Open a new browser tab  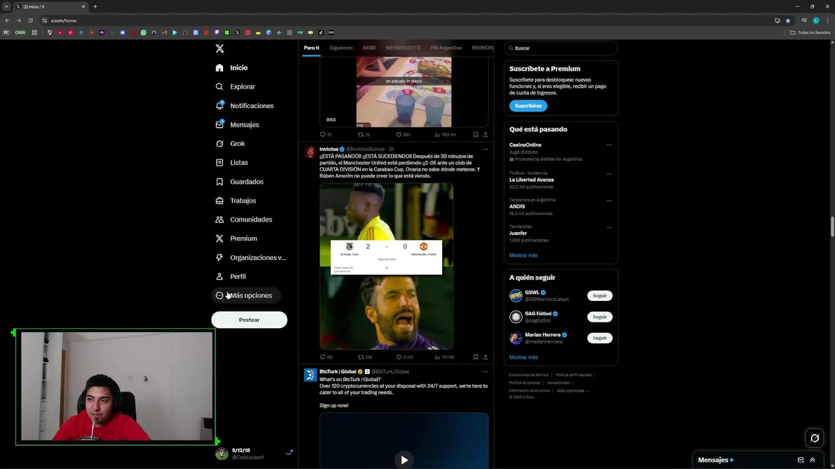coord(95,7)
